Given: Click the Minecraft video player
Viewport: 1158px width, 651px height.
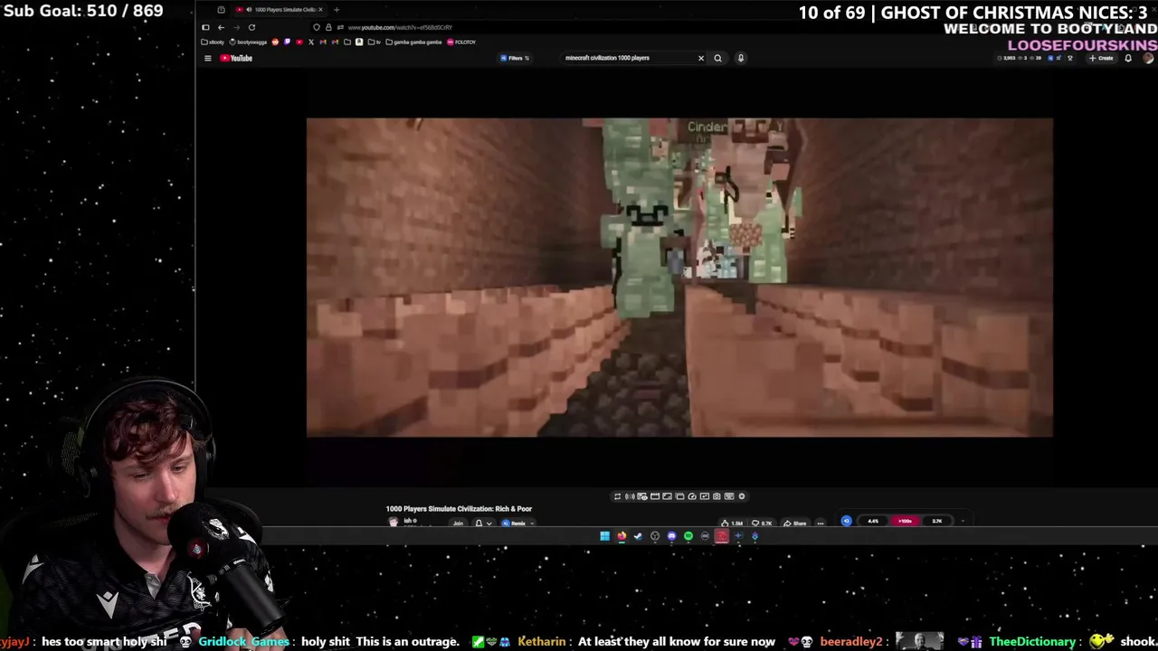Looking at the screenshot, I should (x=679, y=278).
